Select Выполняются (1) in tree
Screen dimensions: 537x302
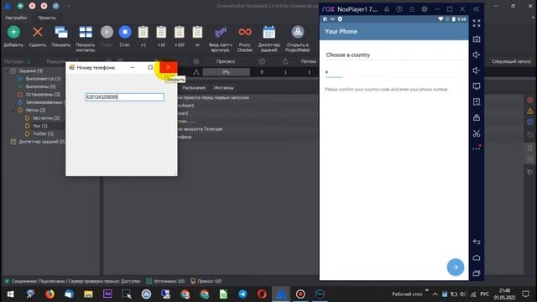pos(43,79)
